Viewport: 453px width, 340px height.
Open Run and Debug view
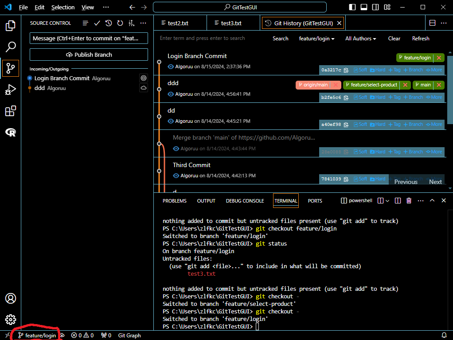point(10,90)
